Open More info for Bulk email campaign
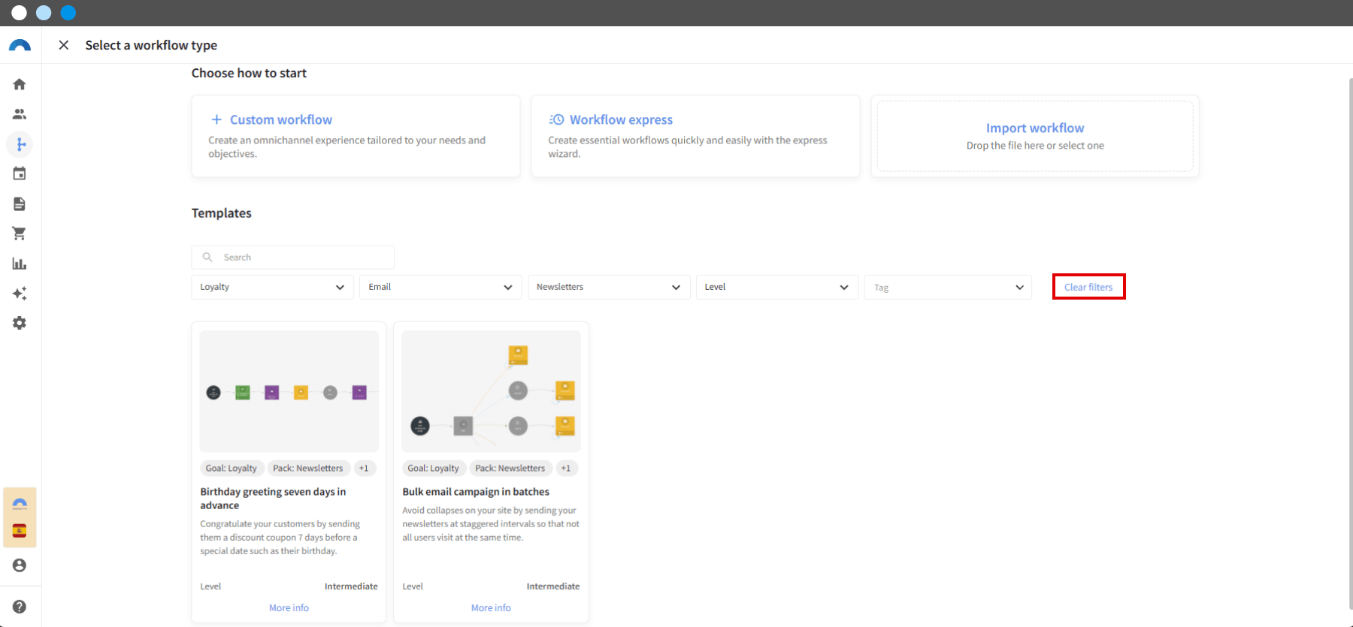Screen dimensions: 1353x627 tap(491, 607)
